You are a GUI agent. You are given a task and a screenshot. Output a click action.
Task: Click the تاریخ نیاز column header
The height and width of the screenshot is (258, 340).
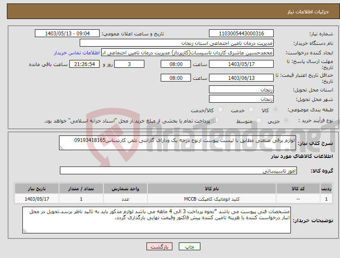(37, 189)
